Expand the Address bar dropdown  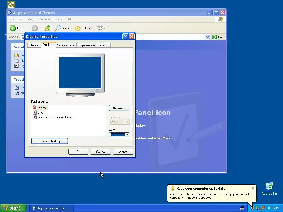(208, 37)
